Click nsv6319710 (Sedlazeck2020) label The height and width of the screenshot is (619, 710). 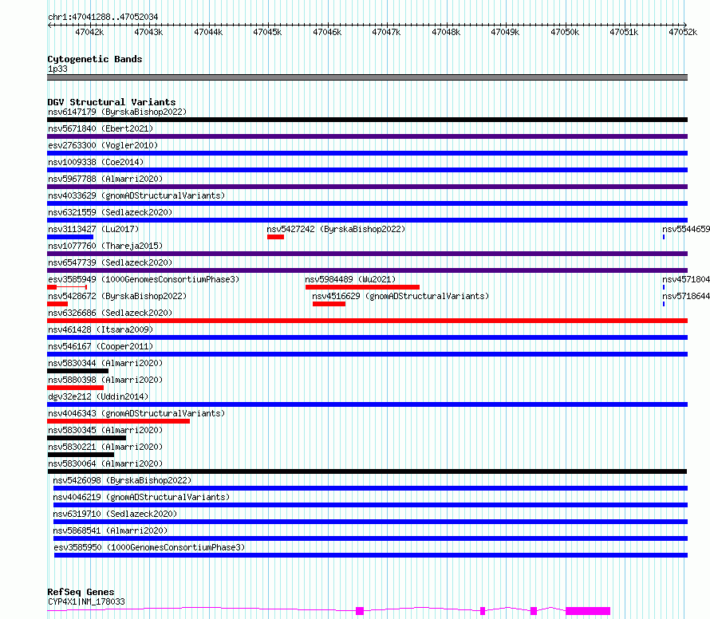[x=115, y=514]
